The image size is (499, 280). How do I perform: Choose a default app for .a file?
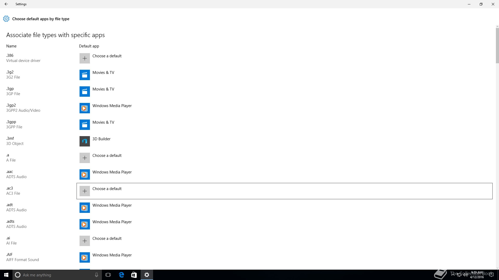tap(285, 158)
